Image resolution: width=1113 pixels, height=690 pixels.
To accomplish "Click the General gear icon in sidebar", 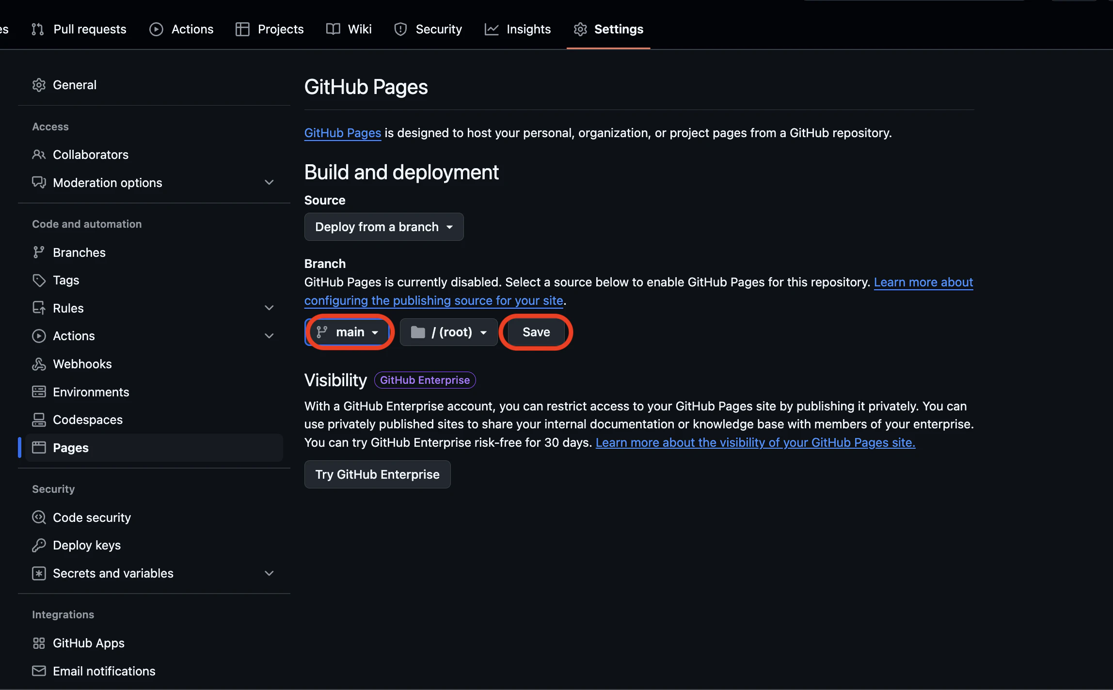I will click(39, 85).
